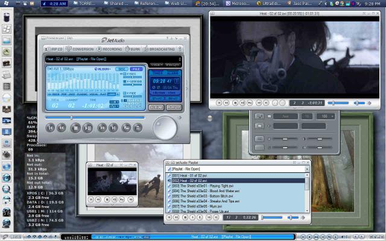
Task: Click the round volume knob in the JetAudio main window
Action: [165, 128]
